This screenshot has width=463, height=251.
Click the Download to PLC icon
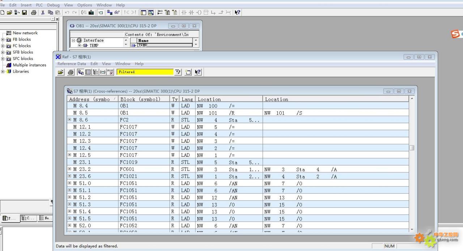(91, 12)
